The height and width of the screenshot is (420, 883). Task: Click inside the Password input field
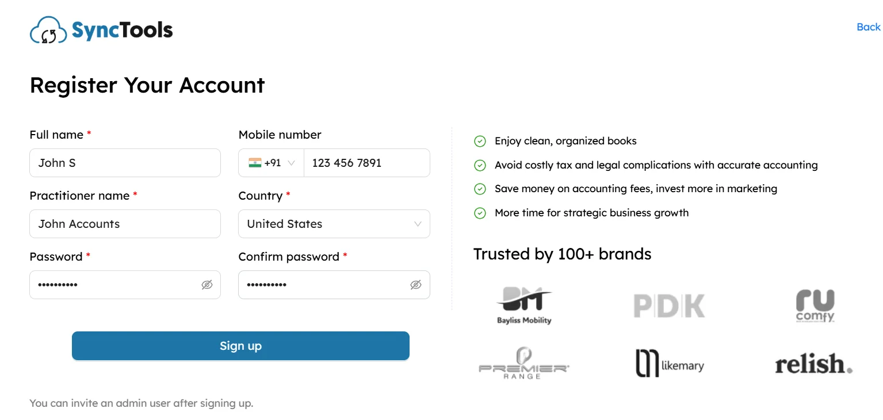[x=115, y=285]
